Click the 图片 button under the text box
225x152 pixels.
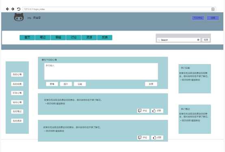click(66, 84)
